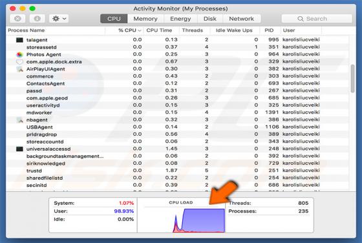Switch to the Memory tab
This screenshot has width=362, height=243.
[145, 19]
